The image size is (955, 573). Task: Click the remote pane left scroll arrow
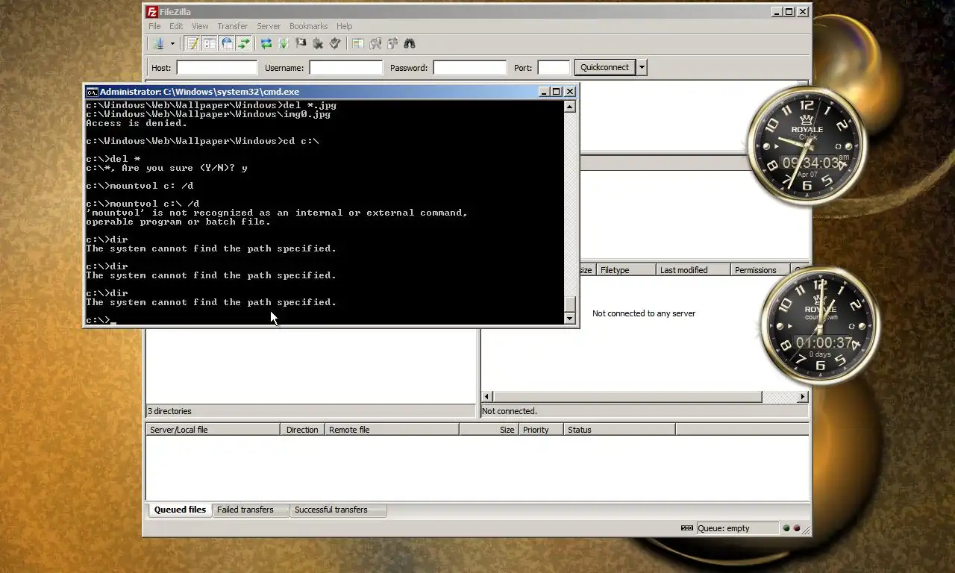coord(487,397)
